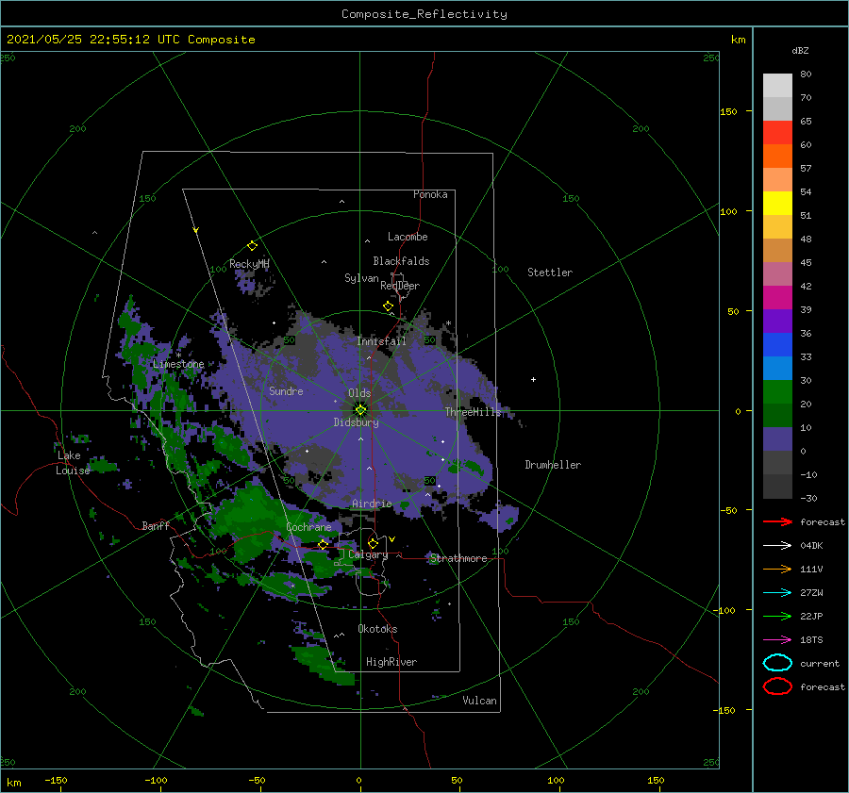Image resolution: width=849 pixels, height=793 pixels.
Task: Click the yellow diamond marker near RockyMH
Action: click(x=252, y=246)
